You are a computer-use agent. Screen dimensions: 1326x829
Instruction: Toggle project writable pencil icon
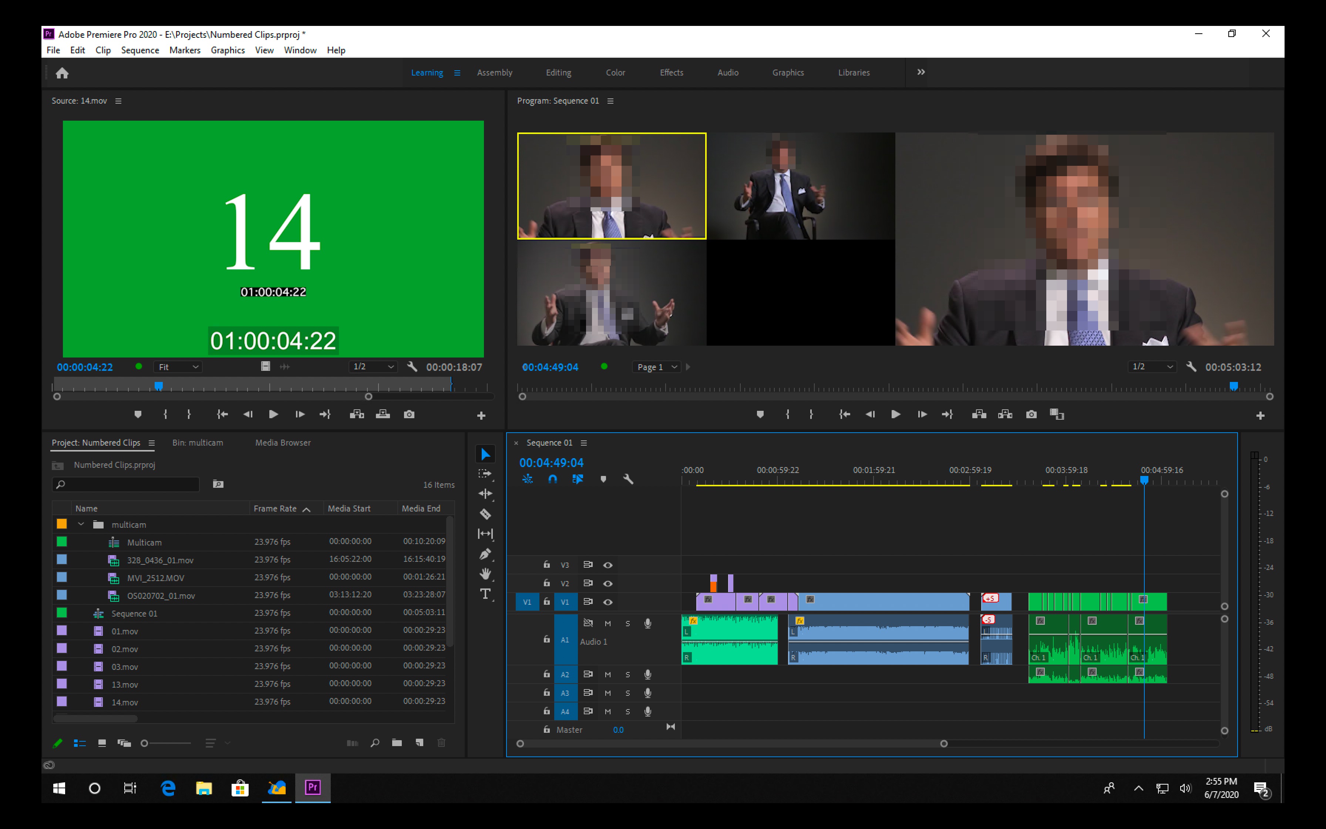(x=58, y=743)
